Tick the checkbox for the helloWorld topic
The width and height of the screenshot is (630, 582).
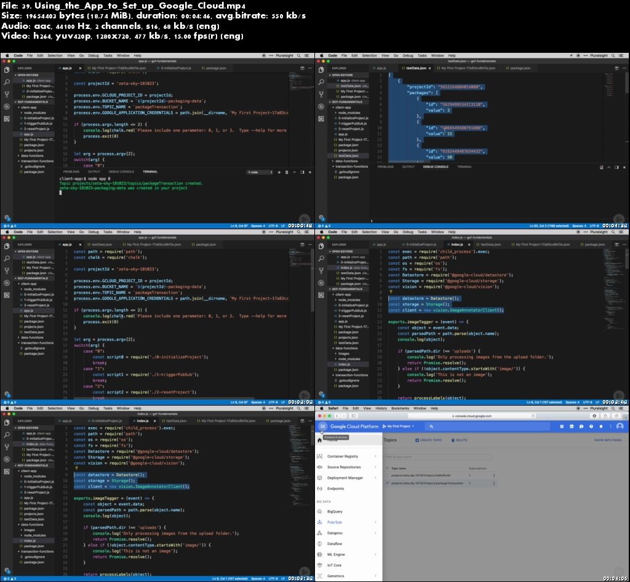click(x=388, y=476)
